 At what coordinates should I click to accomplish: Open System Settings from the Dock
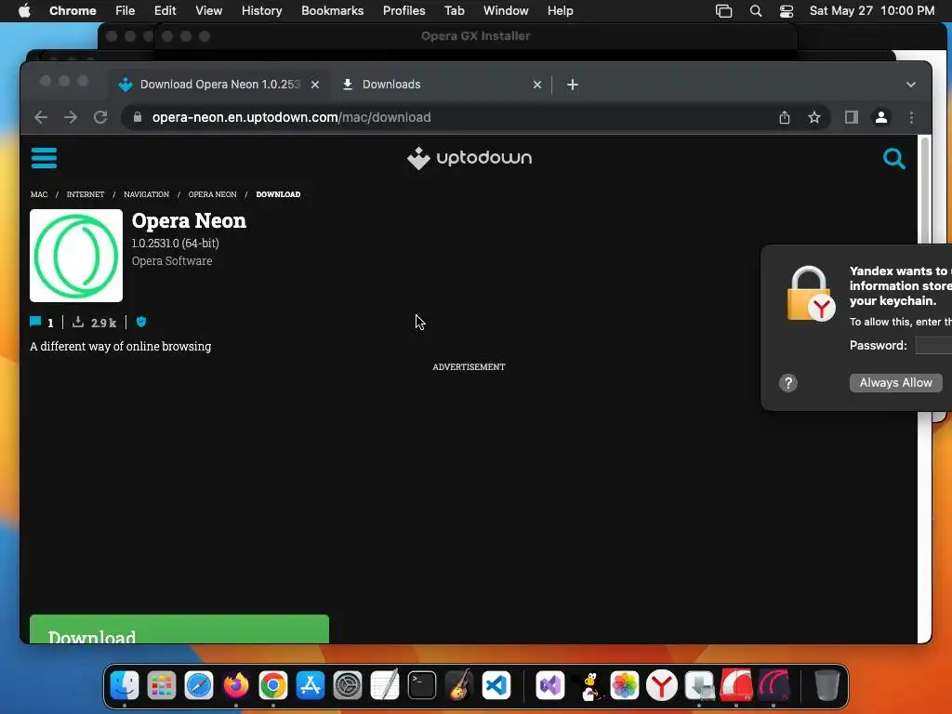(x=348, y=685)
